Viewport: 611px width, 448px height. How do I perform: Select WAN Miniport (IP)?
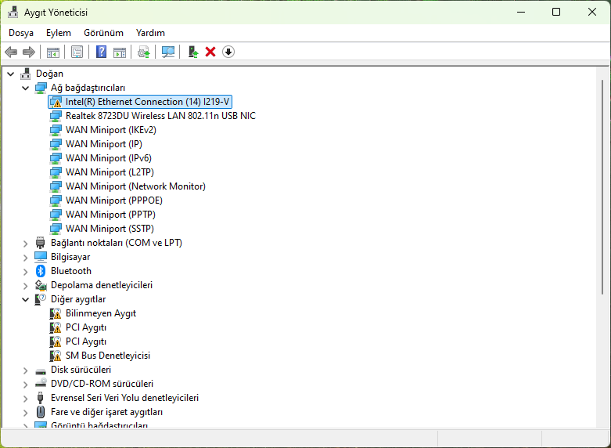click(104, 144)
